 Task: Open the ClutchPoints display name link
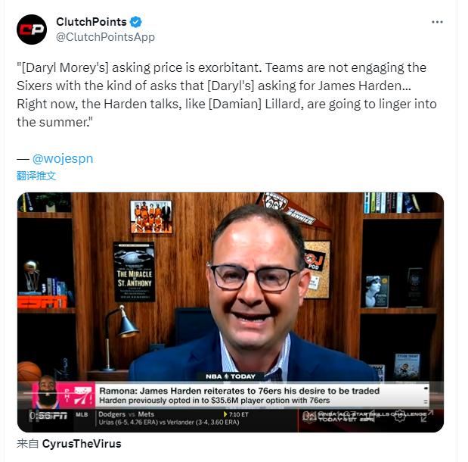pyautogui.click(x=91, y=22)
